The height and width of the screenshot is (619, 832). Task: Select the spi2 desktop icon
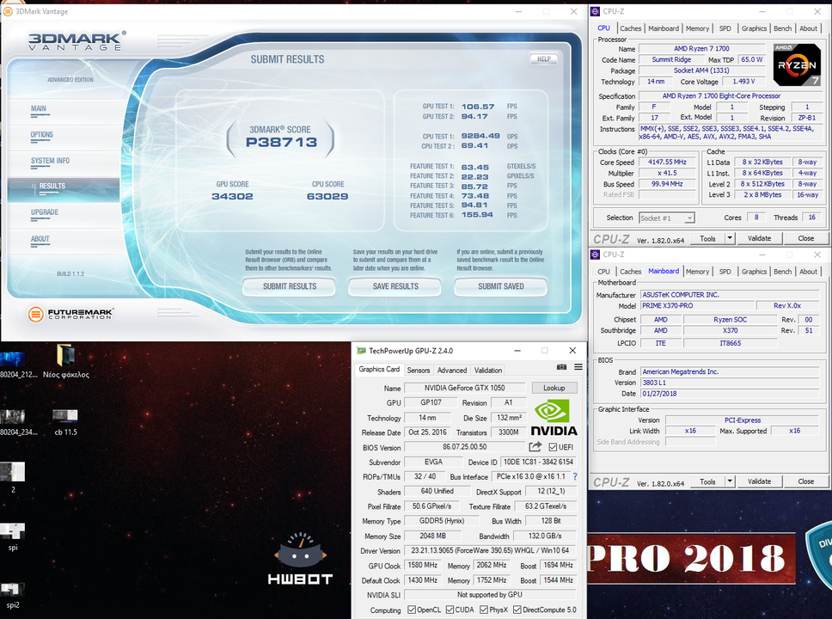tap(13, 595)
